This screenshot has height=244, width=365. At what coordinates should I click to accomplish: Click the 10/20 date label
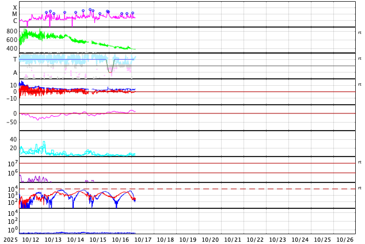point(210,239)
